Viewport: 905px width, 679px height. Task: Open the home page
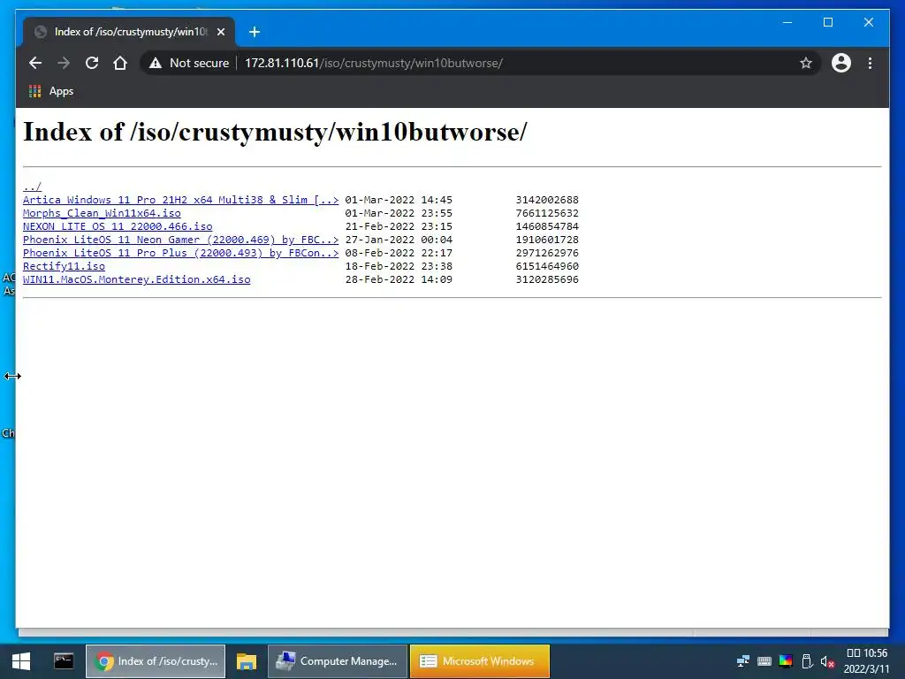coord(120,63)
